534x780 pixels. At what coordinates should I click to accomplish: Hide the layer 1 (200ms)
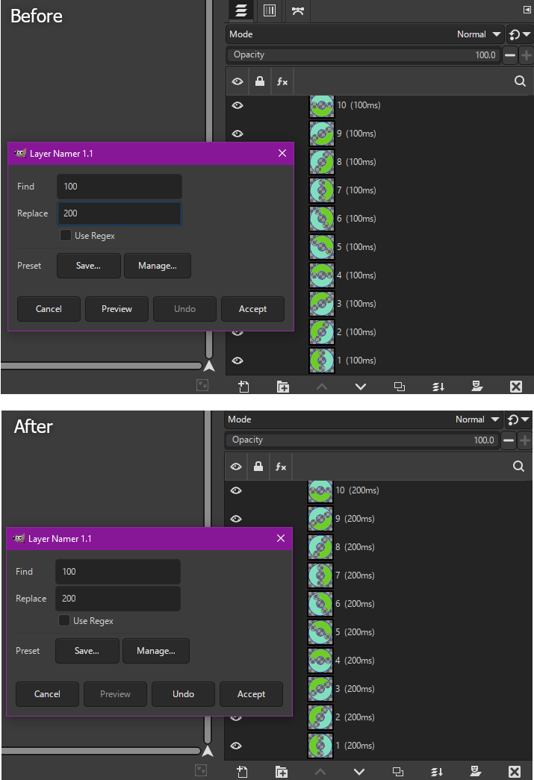coord(236,745)
